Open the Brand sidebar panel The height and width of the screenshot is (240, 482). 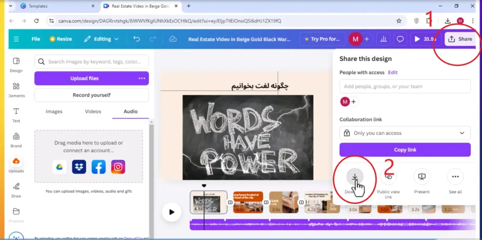pos(16,140)
